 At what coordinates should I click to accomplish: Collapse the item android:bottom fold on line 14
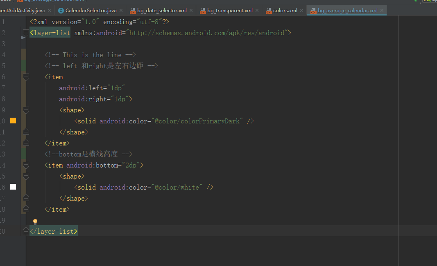(26, 165)
